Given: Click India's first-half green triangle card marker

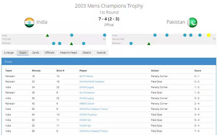Looking at the screenshot, I should [x=48, y=35].
